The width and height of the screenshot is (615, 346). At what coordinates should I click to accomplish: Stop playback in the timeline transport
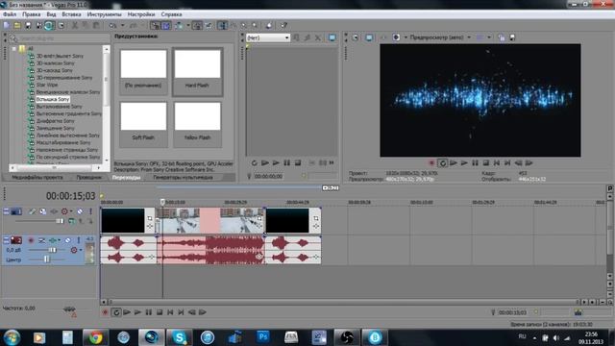(x=160, y=312)
